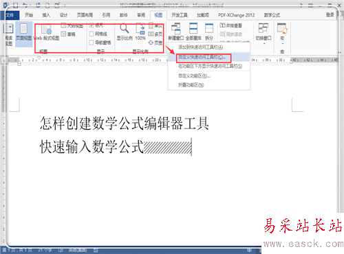Click New document icon in quick access toolbar

coord(47,5)
